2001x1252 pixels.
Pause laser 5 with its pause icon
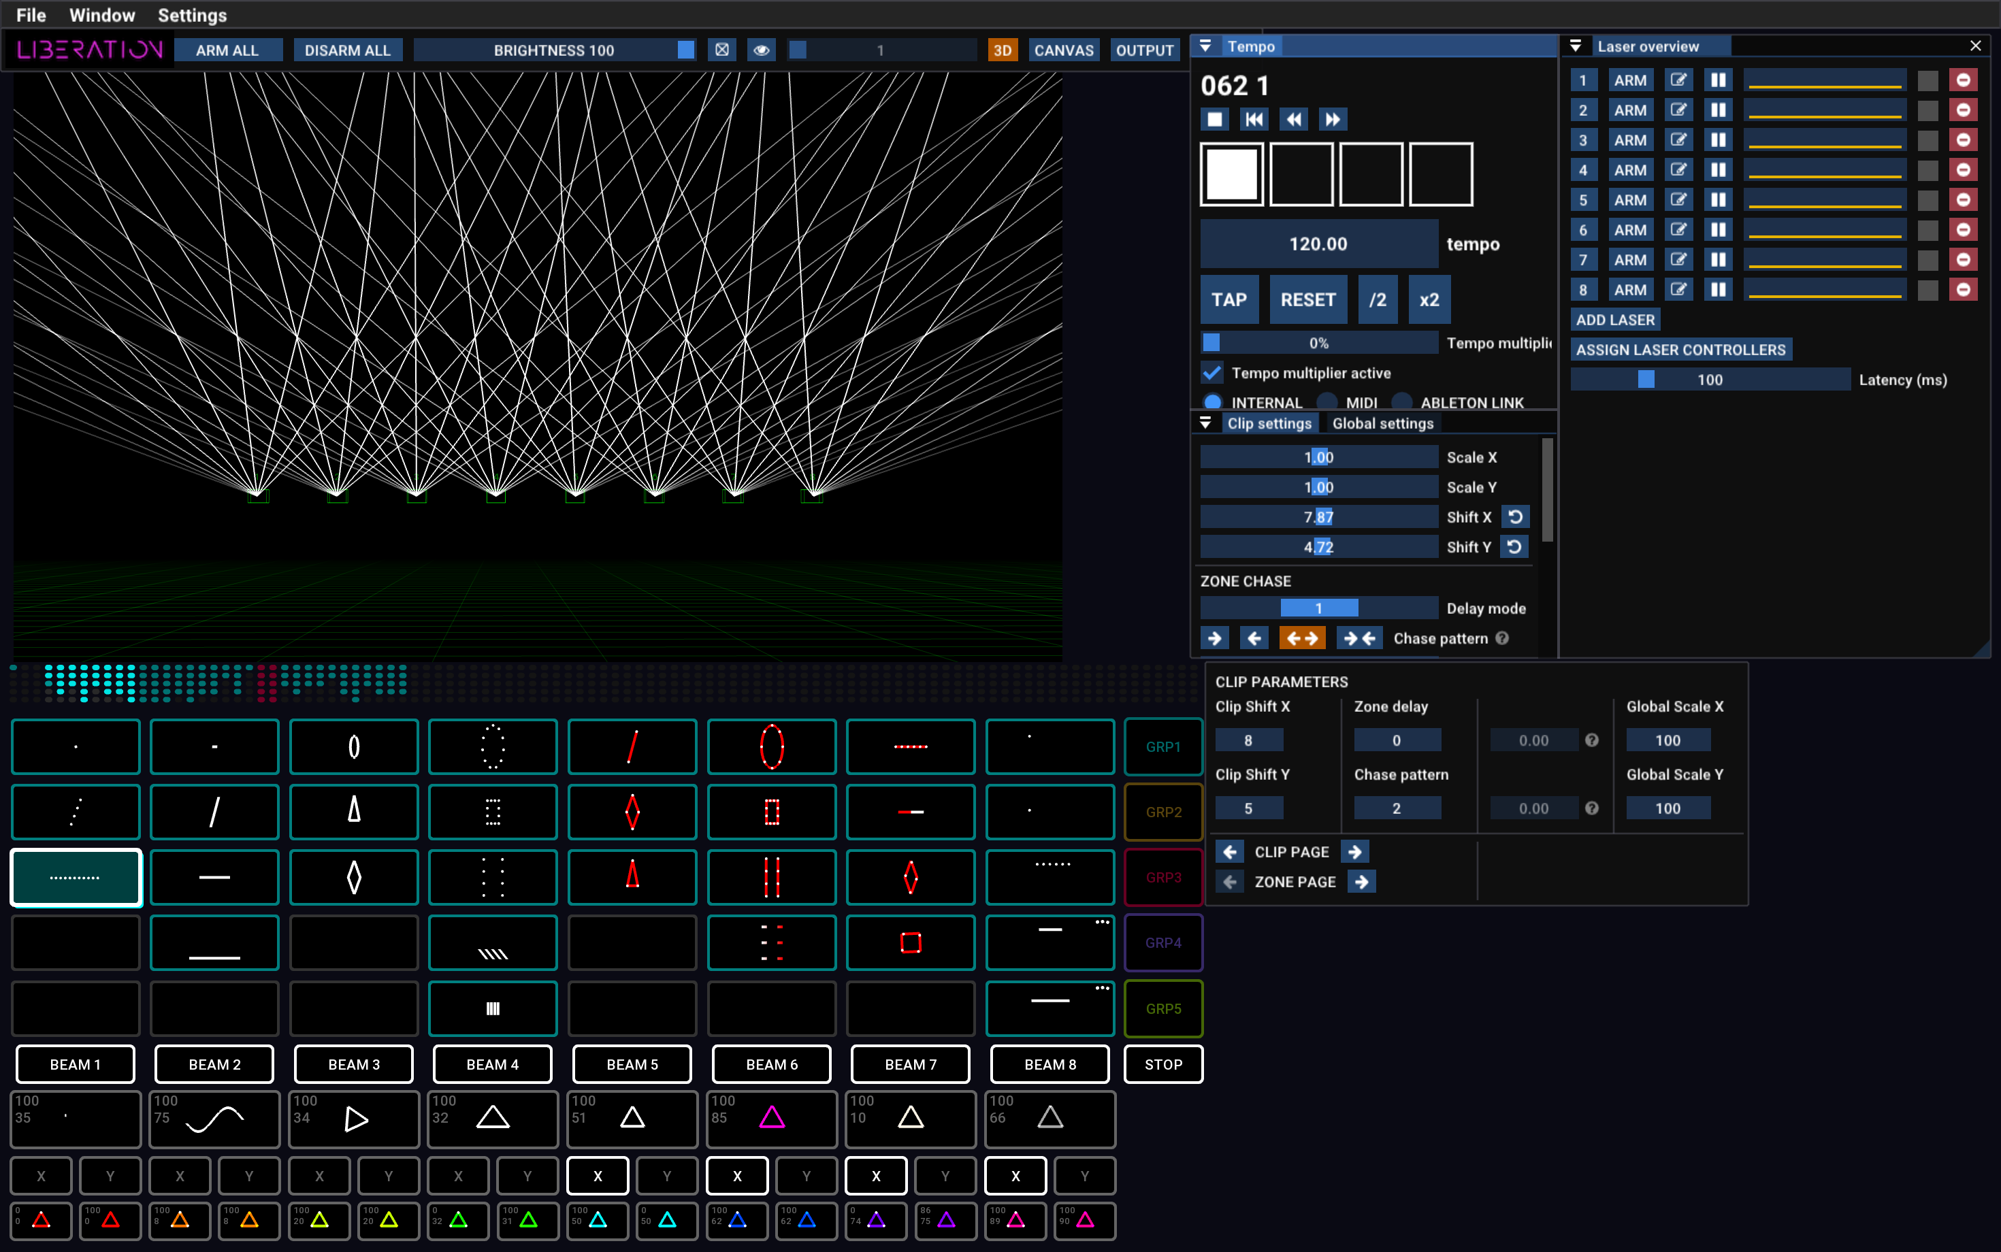click(1718, 199)
